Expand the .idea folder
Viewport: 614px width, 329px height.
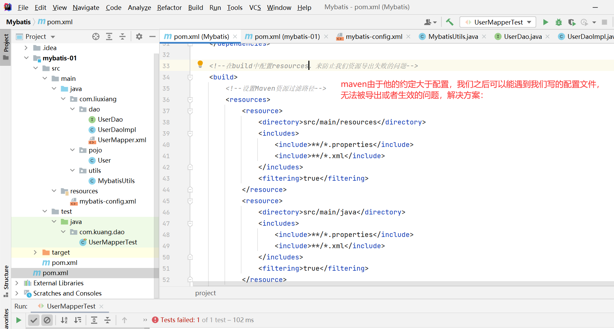coord(26,48)
